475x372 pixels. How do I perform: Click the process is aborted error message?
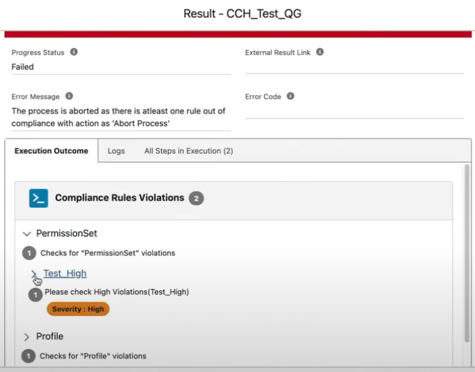pos(119,117)
